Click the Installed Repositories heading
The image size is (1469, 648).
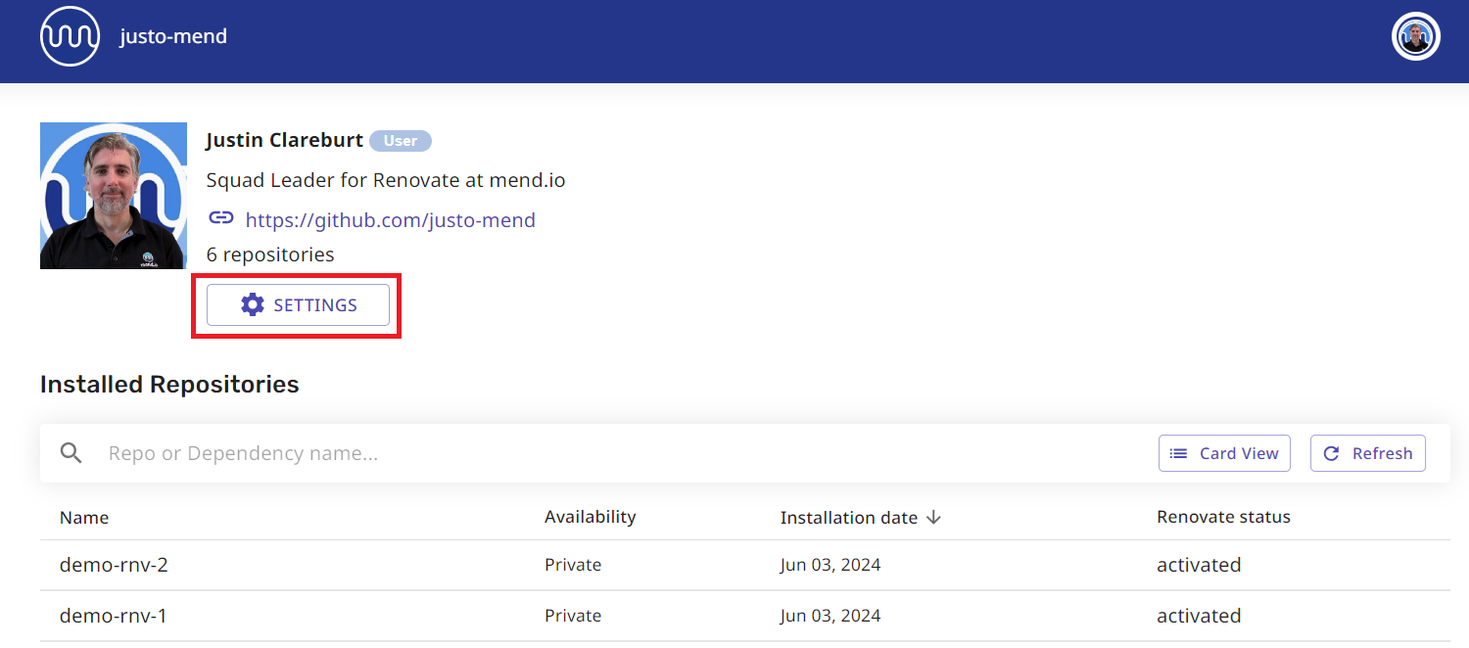[x=169, y=384]
